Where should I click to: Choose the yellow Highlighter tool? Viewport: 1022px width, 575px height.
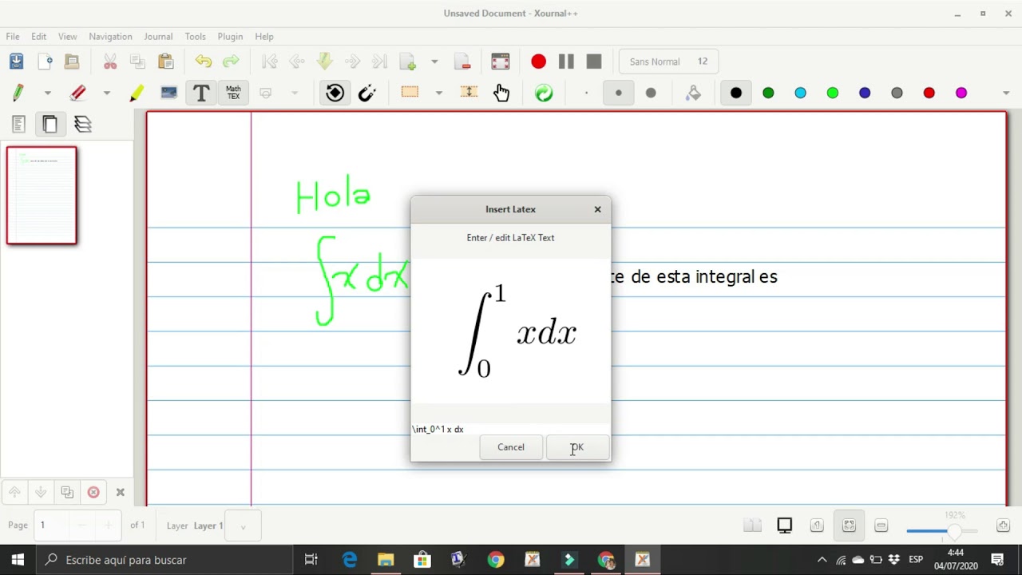pyautogui.click(x=137, y=93)
